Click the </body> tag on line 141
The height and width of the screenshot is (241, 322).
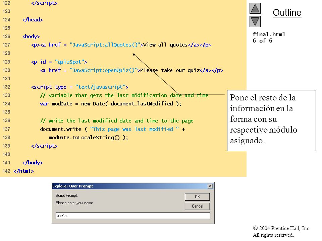point(33,163)
